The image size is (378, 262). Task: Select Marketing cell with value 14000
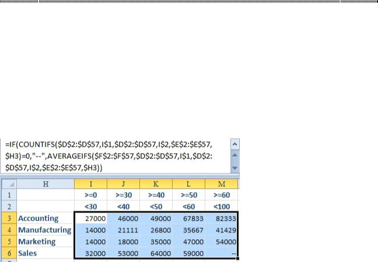90,242
